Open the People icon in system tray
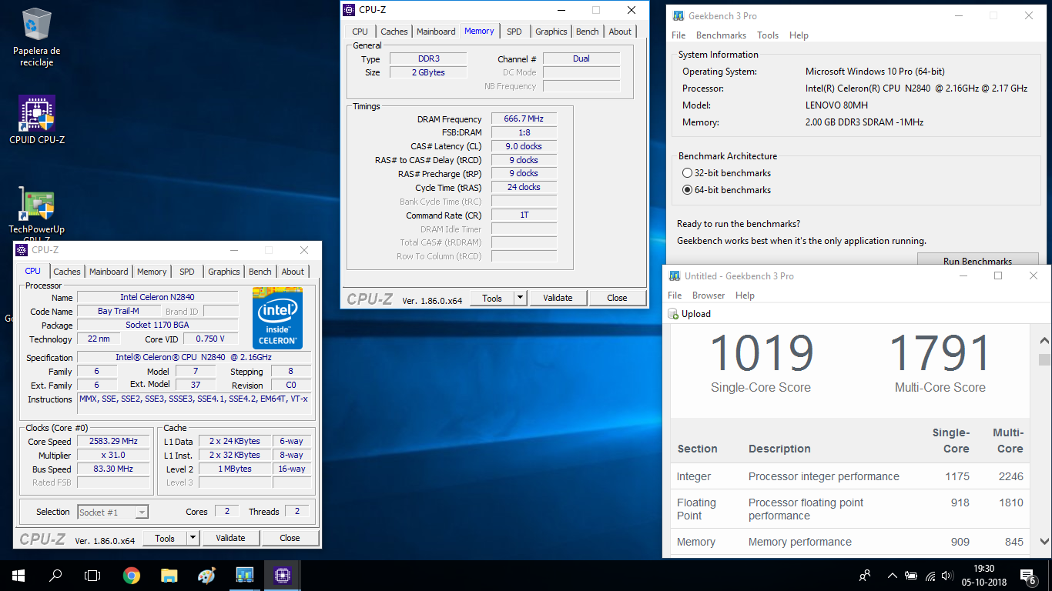Image resolution: width=1052 pixels, height=591 pixels. (x=866, y=575)
